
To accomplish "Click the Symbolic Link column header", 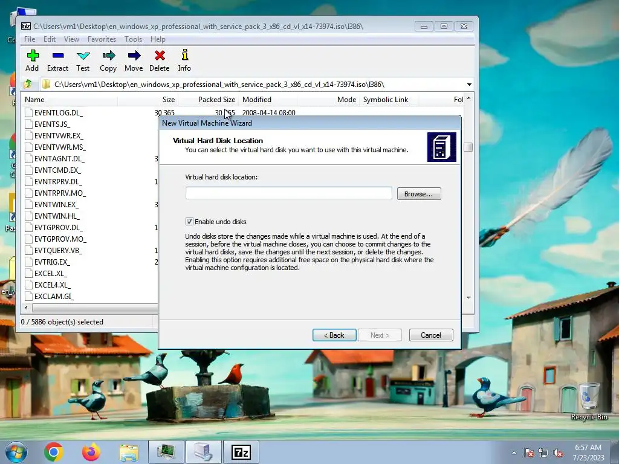I will [x=389, y=100].
